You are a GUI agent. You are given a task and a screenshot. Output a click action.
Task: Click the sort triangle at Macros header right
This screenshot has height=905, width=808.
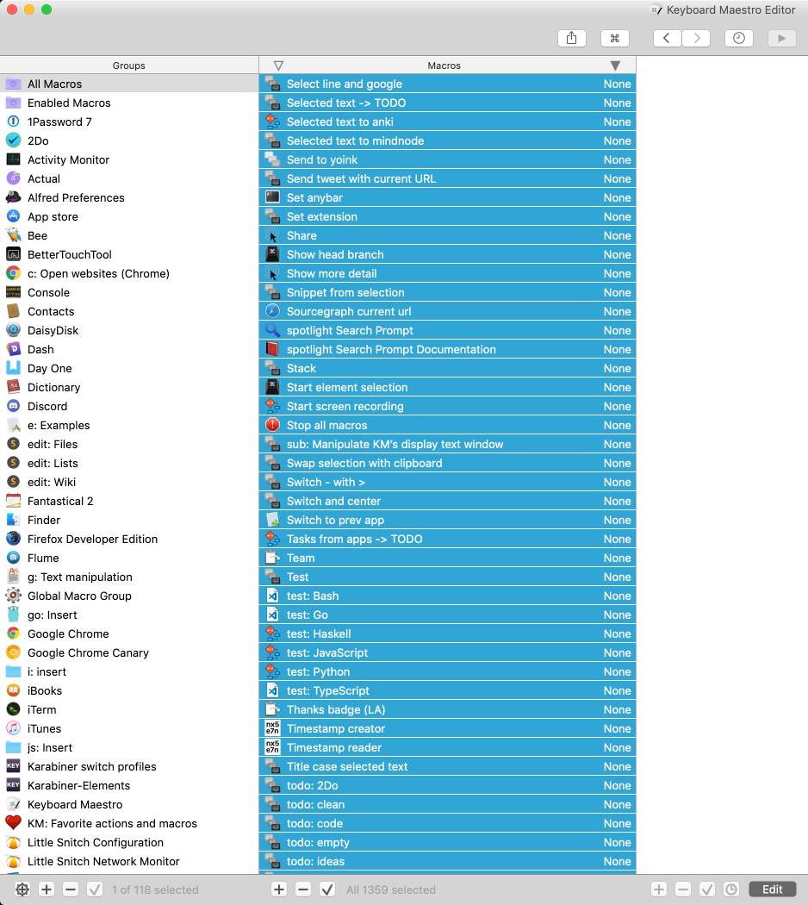pyautogui.click(x=615, y=66)
